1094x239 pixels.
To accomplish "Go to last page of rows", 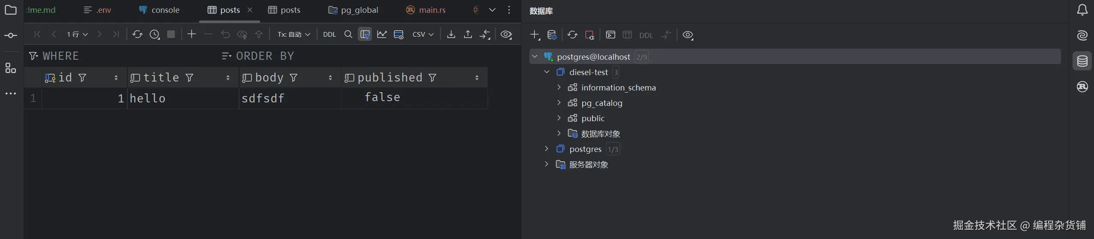I will (x=116, y=34).
